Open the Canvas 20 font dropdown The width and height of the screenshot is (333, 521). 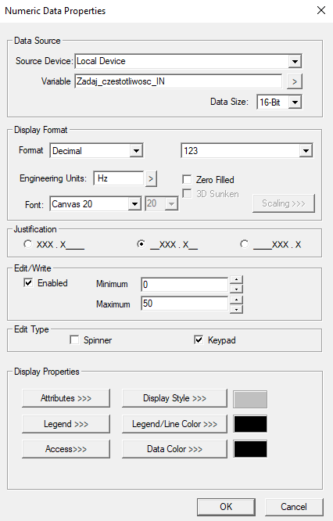pos(134,203)
